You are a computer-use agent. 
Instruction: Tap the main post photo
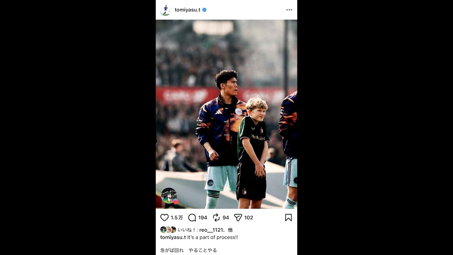pos(226,114)
